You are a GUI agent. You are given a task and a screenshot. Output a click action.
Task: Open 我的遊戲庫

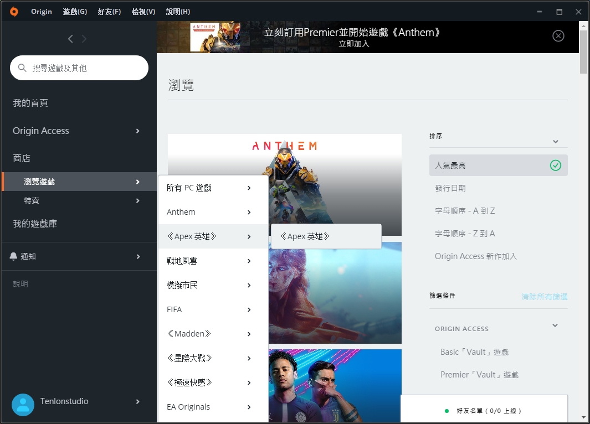[35, 224]
